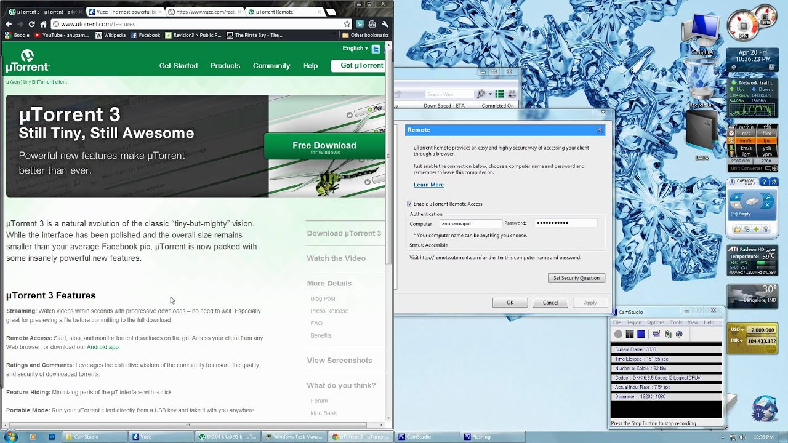Click Cancel in the Remote dialog
This screenshot has height=443, width=788.
pos(550,303)
